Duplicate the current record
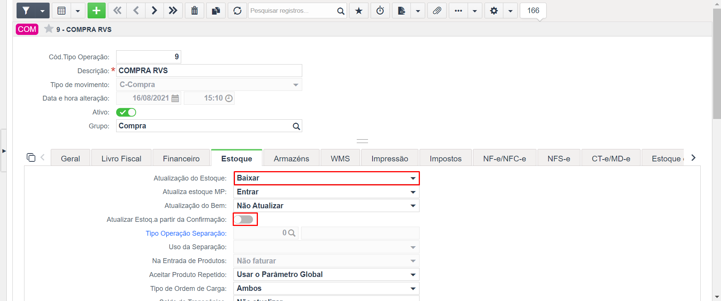721x301 pixels. point(216,11)
